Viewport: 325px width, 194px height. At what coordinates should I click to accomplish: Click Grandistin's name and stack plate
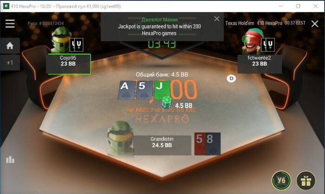tap(162, 145)
